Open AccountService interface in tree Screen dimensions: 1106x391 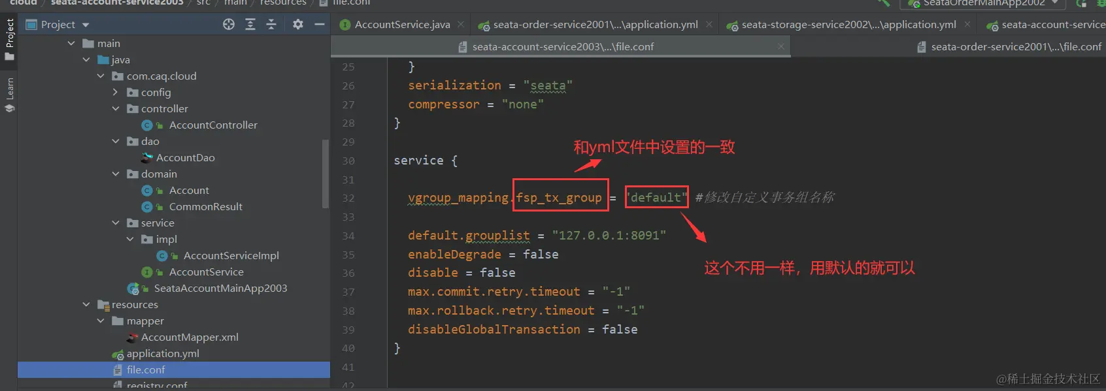206,272
